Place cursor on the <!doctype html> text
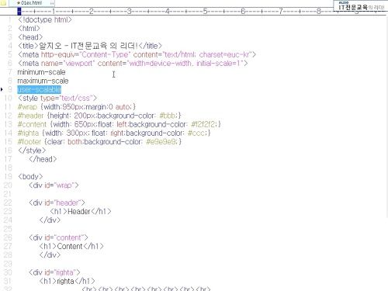 click(x=45, y=19)
